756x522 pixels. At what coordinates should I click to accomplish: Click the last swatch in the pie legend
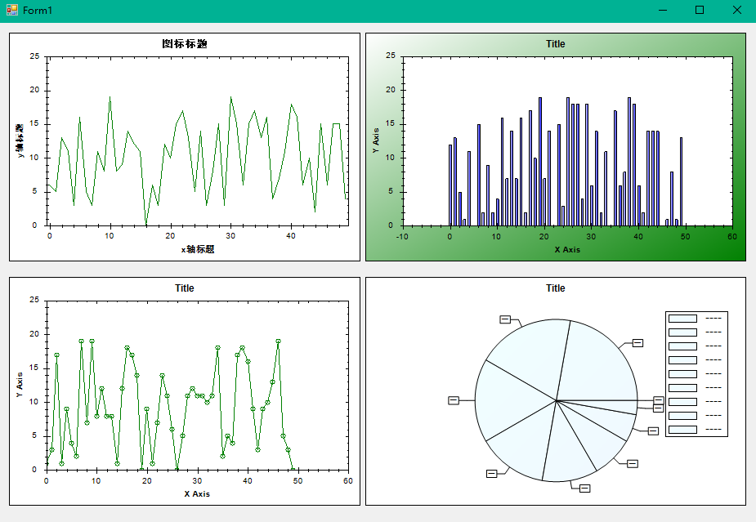click(682, 430)
